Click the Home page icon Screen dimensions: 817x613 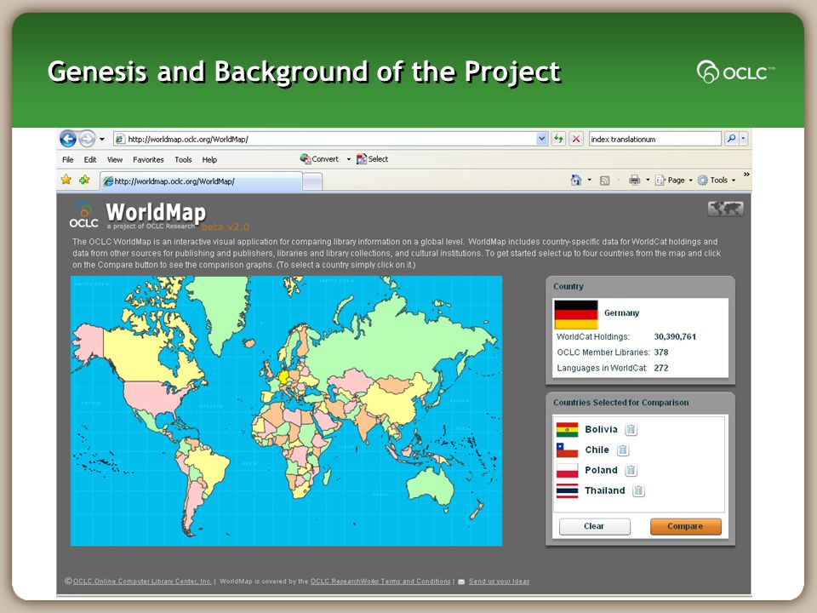(x=576, y=180)
